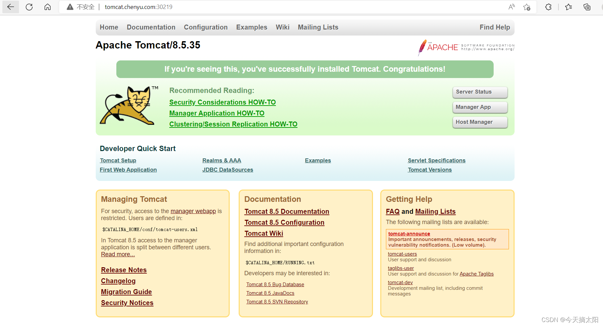The image size is (603, 326).
Task: Click the Host Manager button
Action: tap(480, 122)
